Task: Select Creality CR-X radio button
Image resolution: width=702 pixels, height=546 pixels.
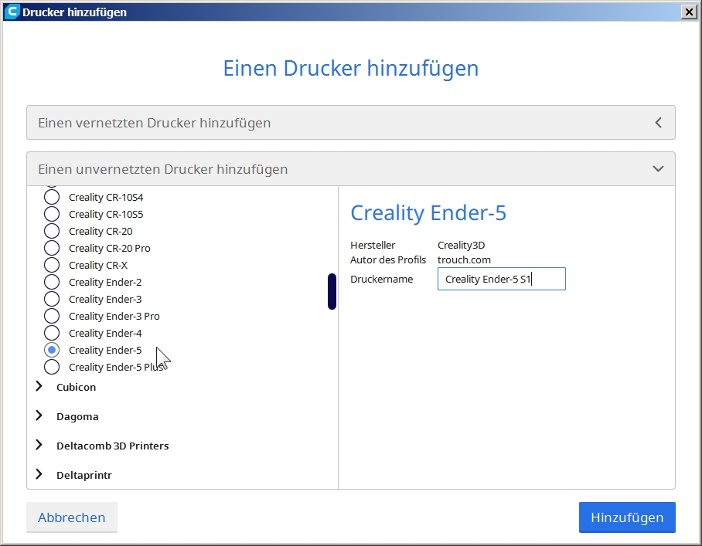Action: pyautogui.click(x=52, y=265)
